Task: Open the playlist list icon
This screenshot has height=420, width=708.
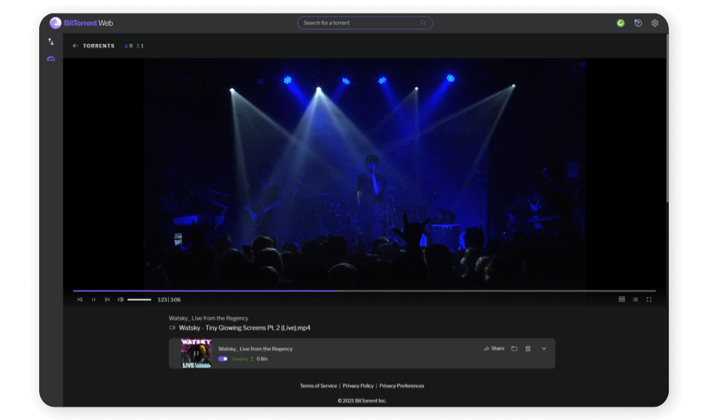Action: tap(635, 300)
